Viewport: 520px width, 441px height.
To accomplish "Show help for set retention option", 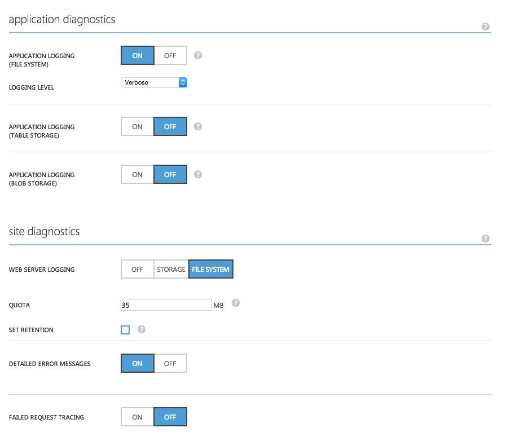I will click(x=142, y=329).
